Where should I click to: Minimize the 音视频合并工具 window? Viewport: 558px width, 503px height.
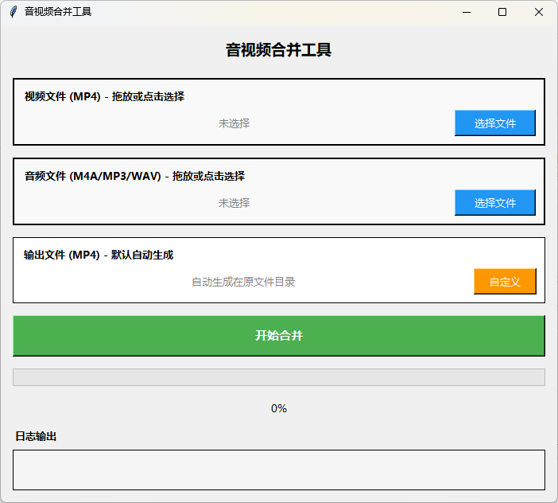[465, 12]
